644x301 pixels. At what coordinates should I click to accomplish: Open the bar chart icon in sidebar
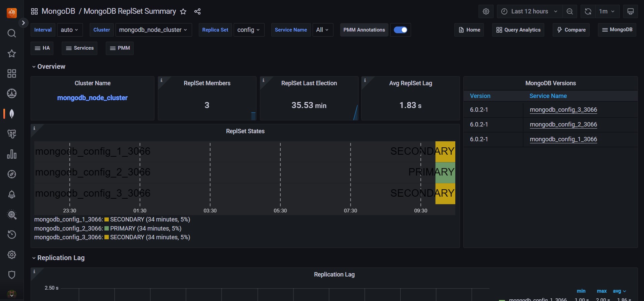click(x=12, y=154)
